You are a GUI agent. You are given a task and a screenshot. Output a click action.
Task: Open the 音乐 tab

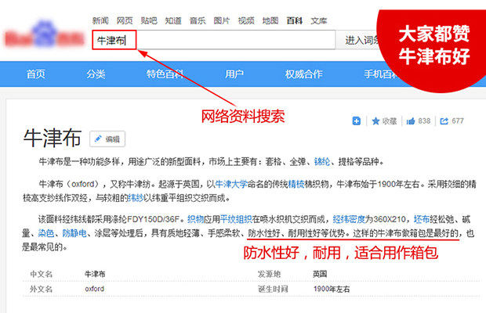(x=198, y=20)
